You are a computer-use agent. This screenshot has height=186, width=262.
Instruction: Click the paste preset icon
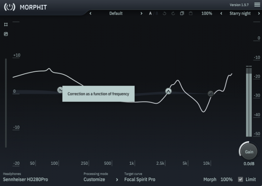coord(191,13)
